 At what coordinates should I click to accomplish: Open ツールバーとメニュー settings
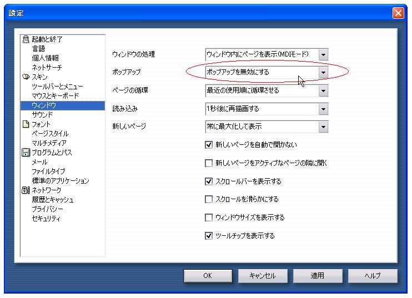click(x=57, y=87)
